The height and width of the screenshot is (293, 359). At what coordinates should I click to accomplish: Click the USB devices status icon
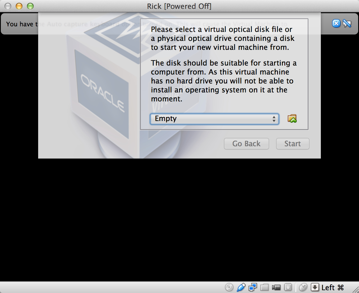[x=241, y=287]
